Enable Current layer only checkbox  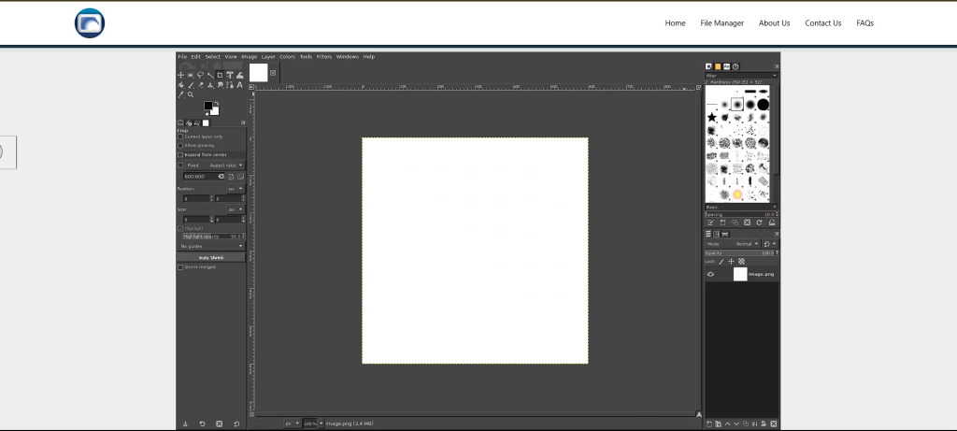[x=180, y=136]
